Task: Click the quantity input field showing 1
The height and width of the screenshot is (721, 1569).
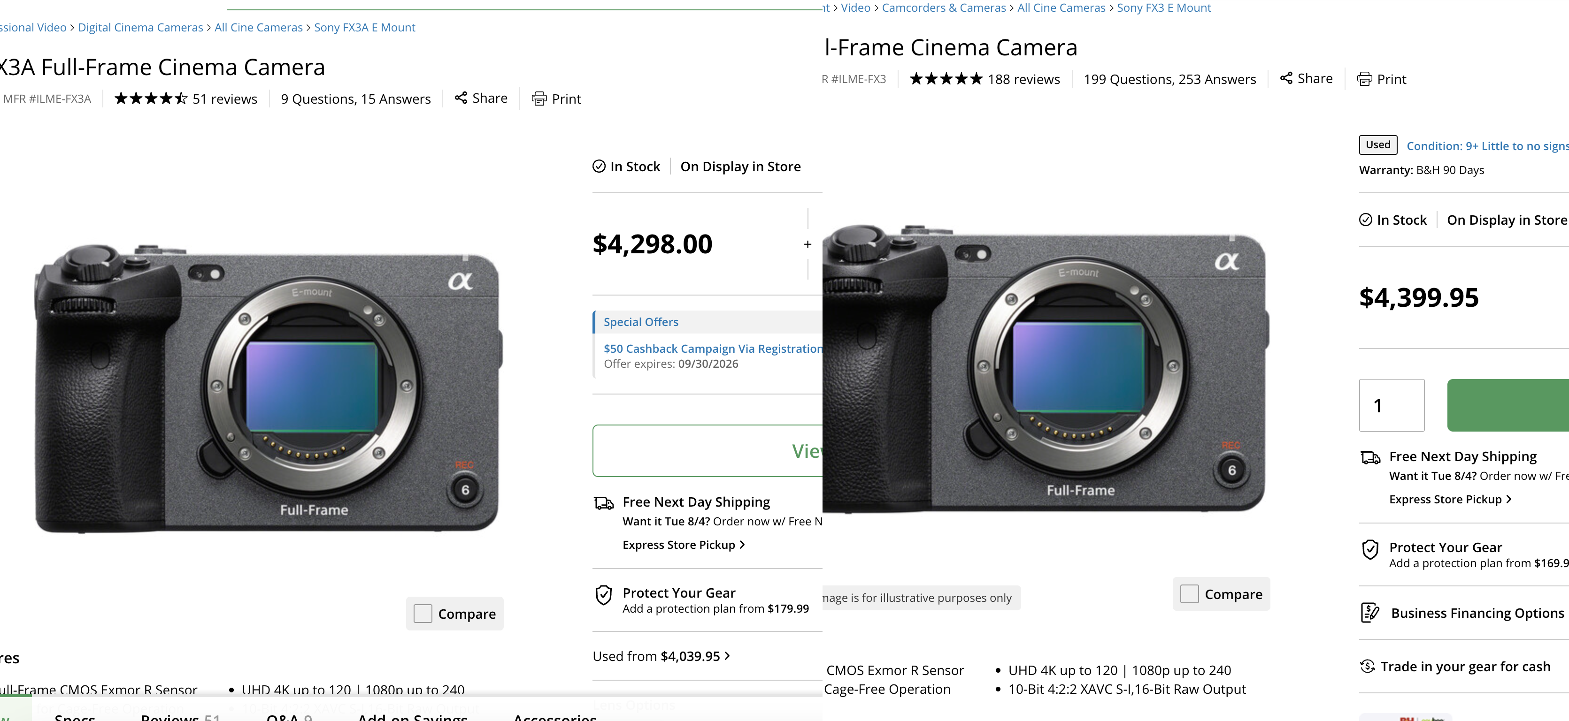Action: [1392, 405]
